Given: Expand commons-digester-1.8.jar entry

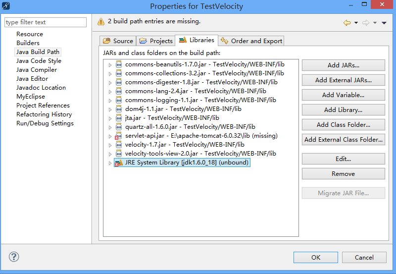Looking at the screenshot, I should click(110, 83).
